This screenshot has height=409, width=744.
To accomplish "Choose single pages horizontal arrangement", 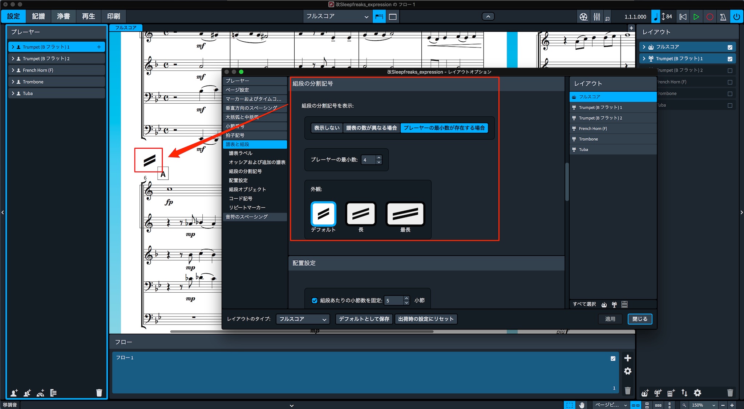I will pyautogui.click(x=658, y=405).
